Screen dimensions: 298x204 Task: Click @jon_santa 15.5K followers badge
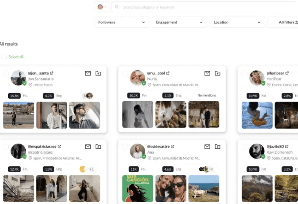pyautogui.click(x=14, y=96)
